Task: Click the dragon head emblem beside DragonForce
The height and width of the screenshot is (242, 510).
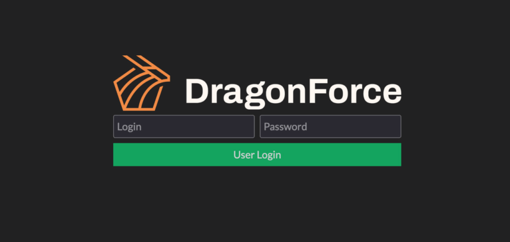Action: coord(141,83)
